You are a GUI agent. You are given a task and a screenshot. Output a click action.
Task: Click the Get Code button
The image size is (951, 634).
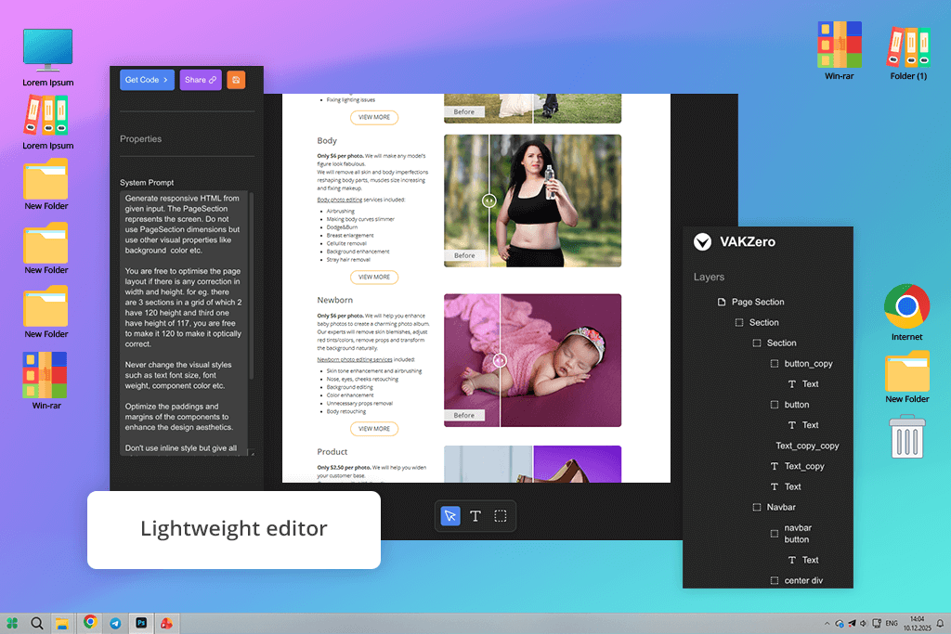pos(147,80)
